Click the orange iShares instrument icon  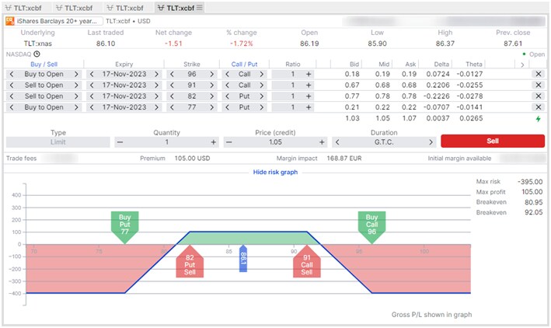(10, 21)
